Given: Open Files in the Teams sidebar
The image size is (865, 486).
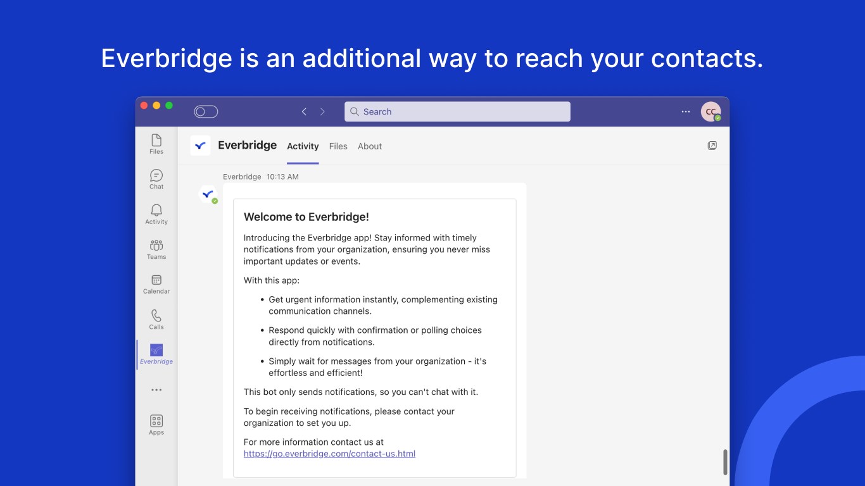Looking at the screenshot, I should tap(156, 144).
